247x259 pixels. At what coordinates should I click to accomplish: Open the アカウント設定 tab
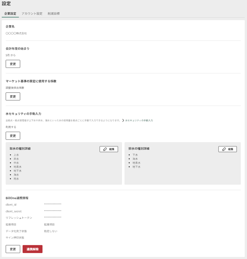pos(32,14)
